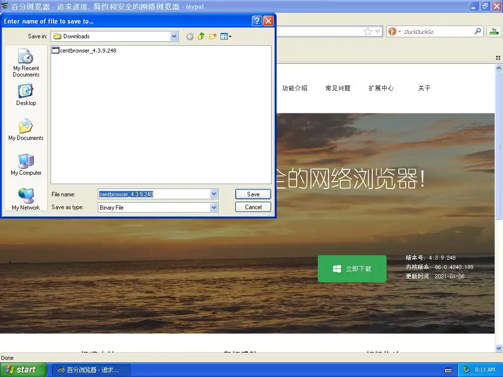Click the File name text field

tap(154, 194)
